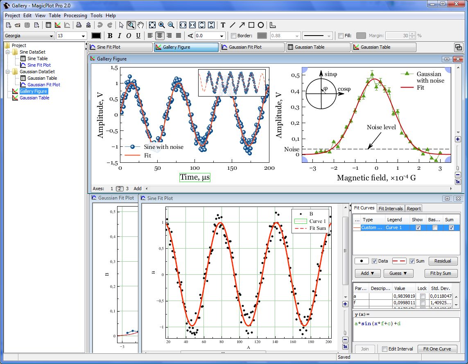Select the Zoom In magnifier tool
468x364 pixels.
161,25
